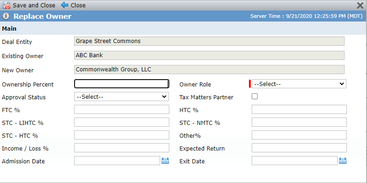Click the Ownership Percent label
The image size is (367, 183).
click(27, 85)
